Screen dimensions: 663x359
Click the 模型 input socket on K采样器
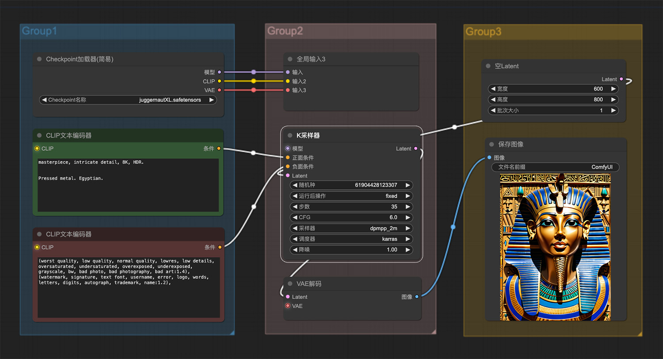[x=288, y=149]
